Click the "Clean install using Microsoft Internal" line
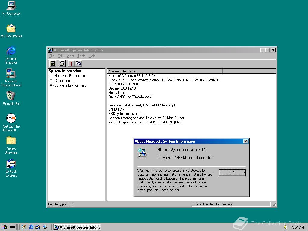The image size is (308, 231). 165,80
